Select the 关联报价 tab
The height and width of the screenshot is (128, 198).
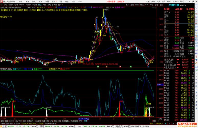pyautogui.click(x=9, y=123)
